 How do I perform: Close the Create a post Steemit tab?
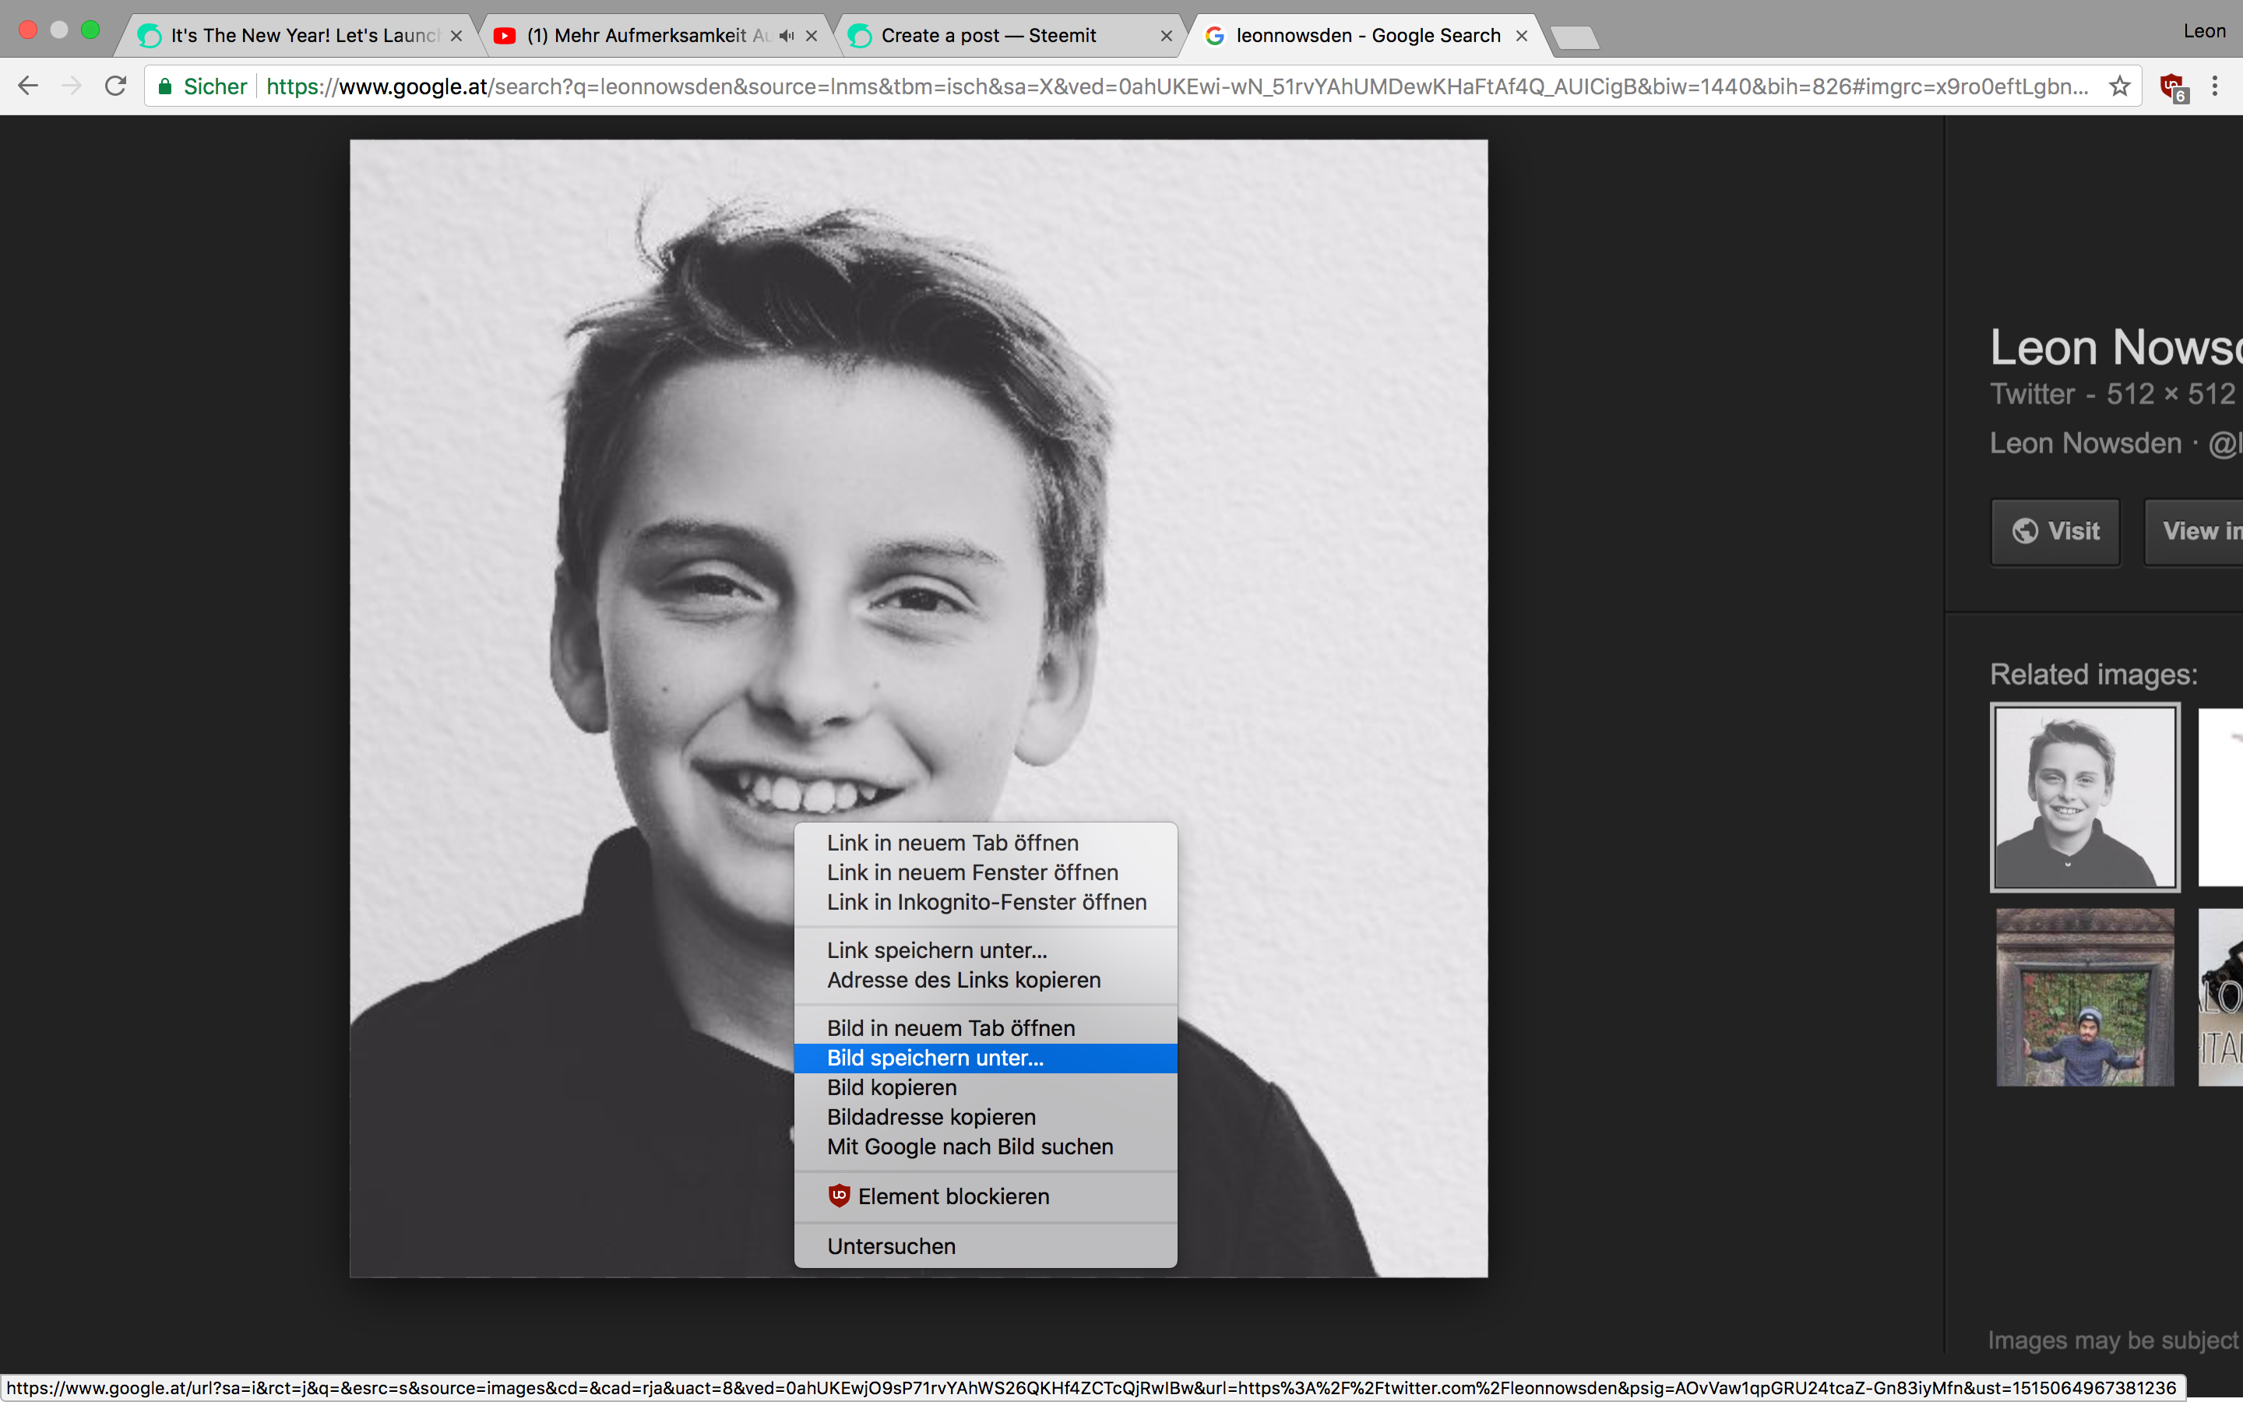coord(1166,35)
